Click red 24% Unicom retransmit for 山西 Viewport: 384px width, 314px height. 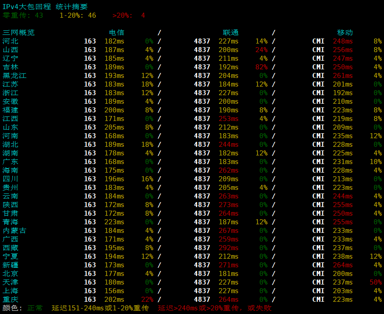tap(262, 50)
